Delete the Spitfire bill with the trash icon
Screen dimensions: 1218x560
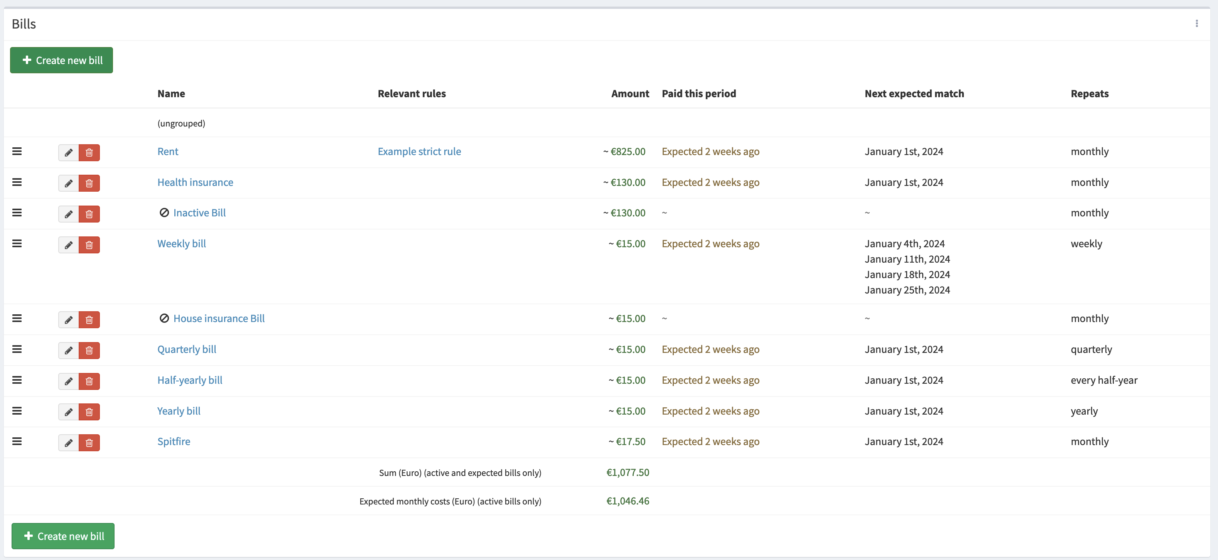pyautogui.click(x=89, y=443)
